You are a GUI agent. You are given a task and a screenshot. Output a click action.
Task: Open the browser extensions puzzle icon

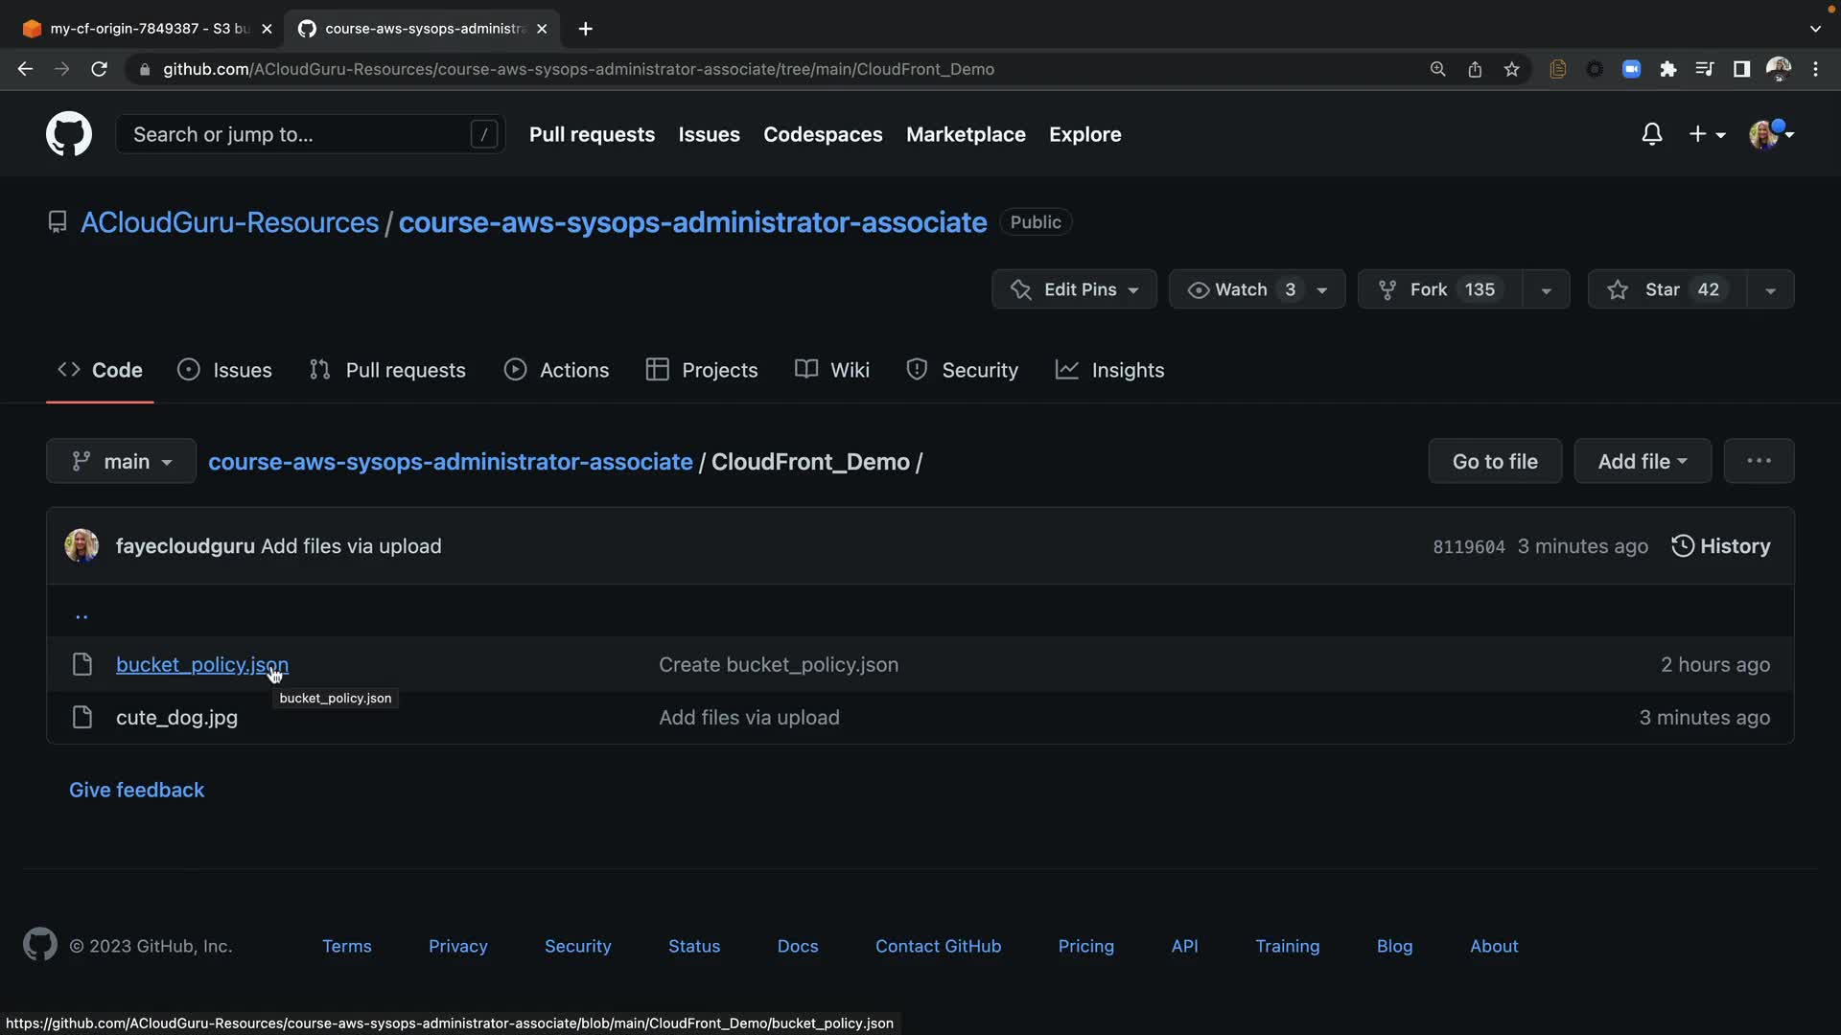(1668, 69)
